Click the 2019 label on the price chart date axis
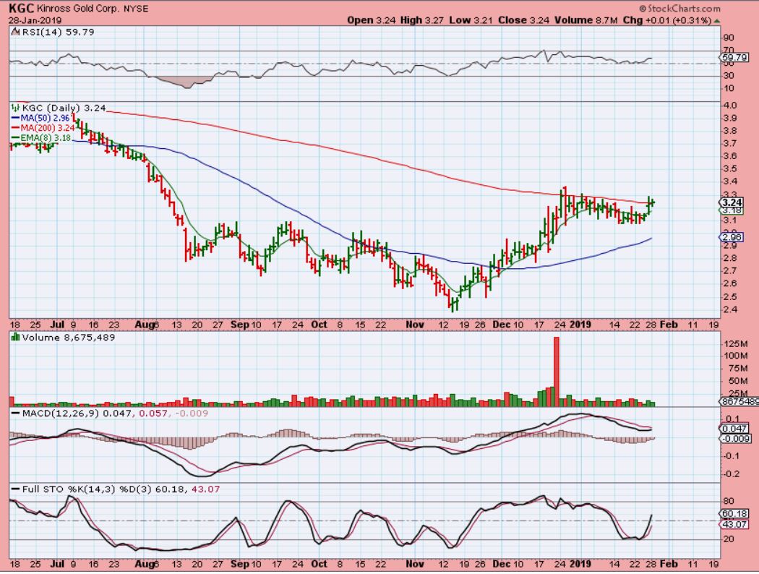Image resolution: width=759 pixels, height=574 pixels. coord(580,325)
